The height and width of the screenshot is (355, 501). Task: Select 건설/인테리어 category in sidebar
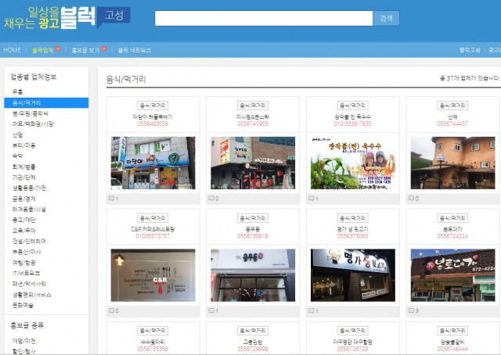coord(29,241)
